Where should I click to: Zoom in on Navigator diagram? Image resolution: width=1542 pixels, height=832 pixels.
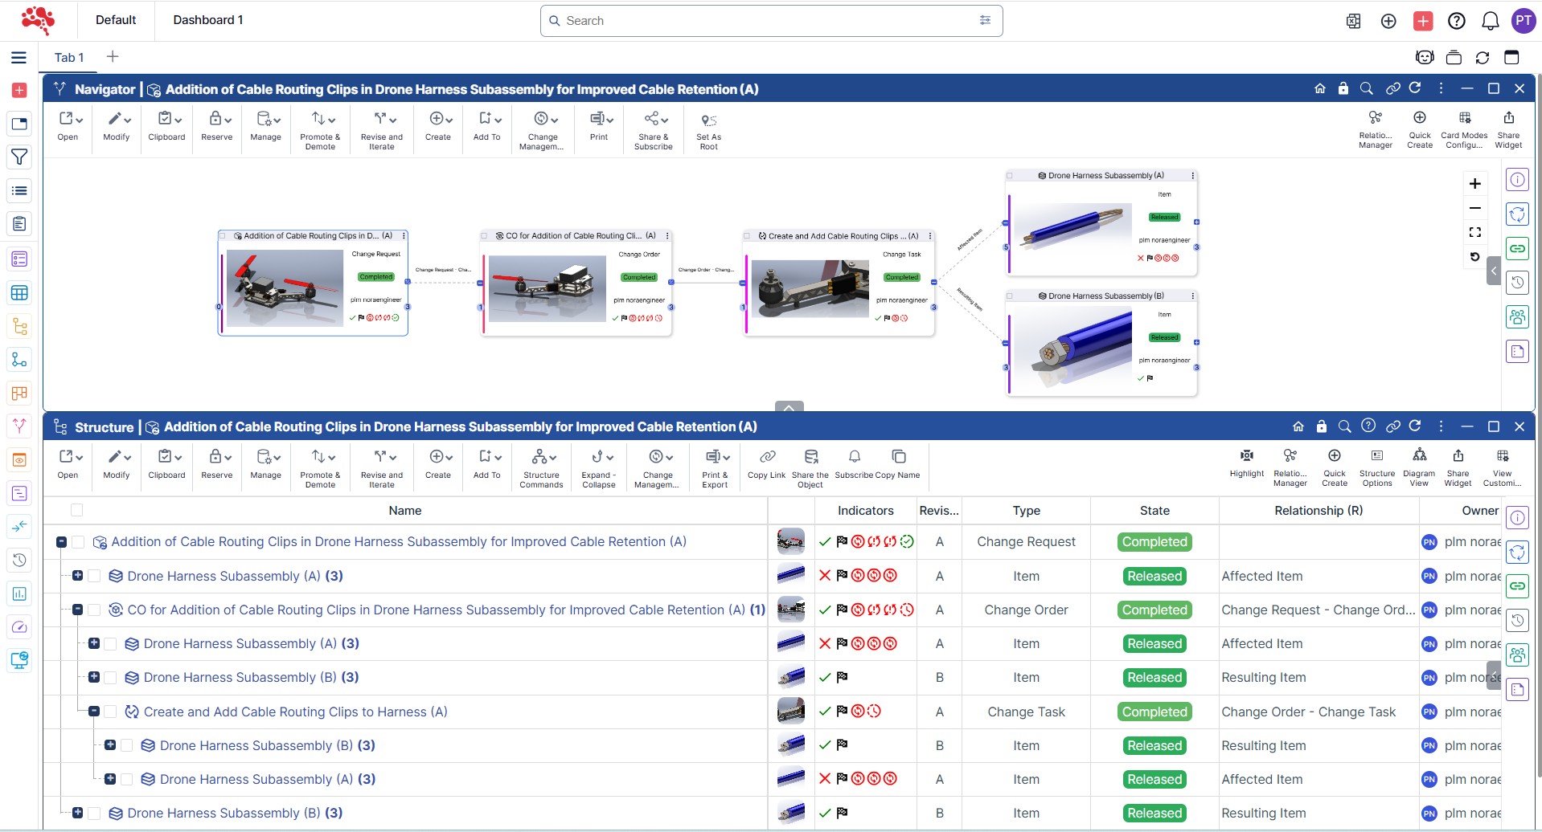(1474, 184)
